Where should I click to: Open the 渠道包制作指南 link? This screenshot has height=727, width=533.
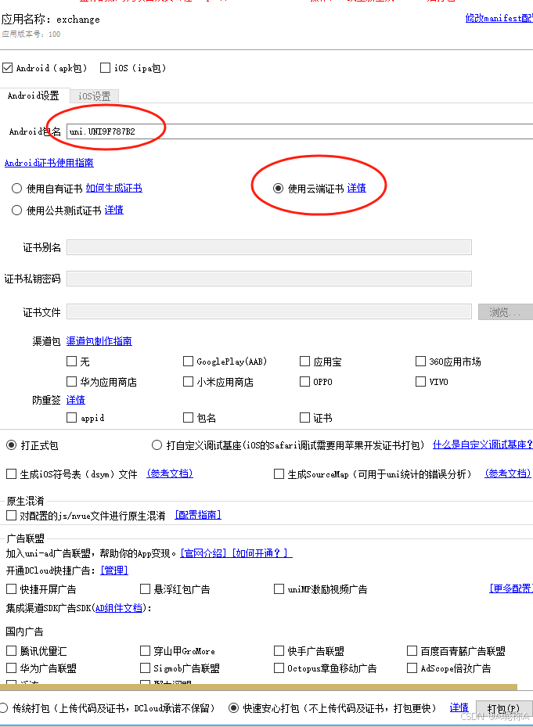coord(99,340)
